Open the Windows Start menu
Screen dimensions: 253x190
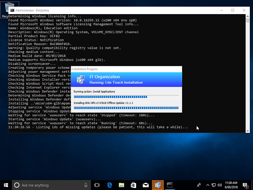coord(6,185)
